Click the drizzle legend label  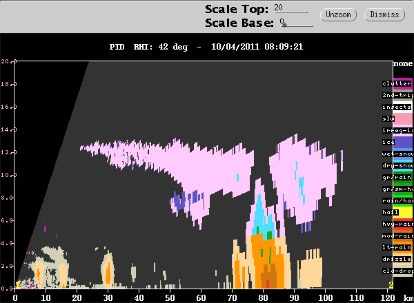pyautogui.click(x=397, y=259)
